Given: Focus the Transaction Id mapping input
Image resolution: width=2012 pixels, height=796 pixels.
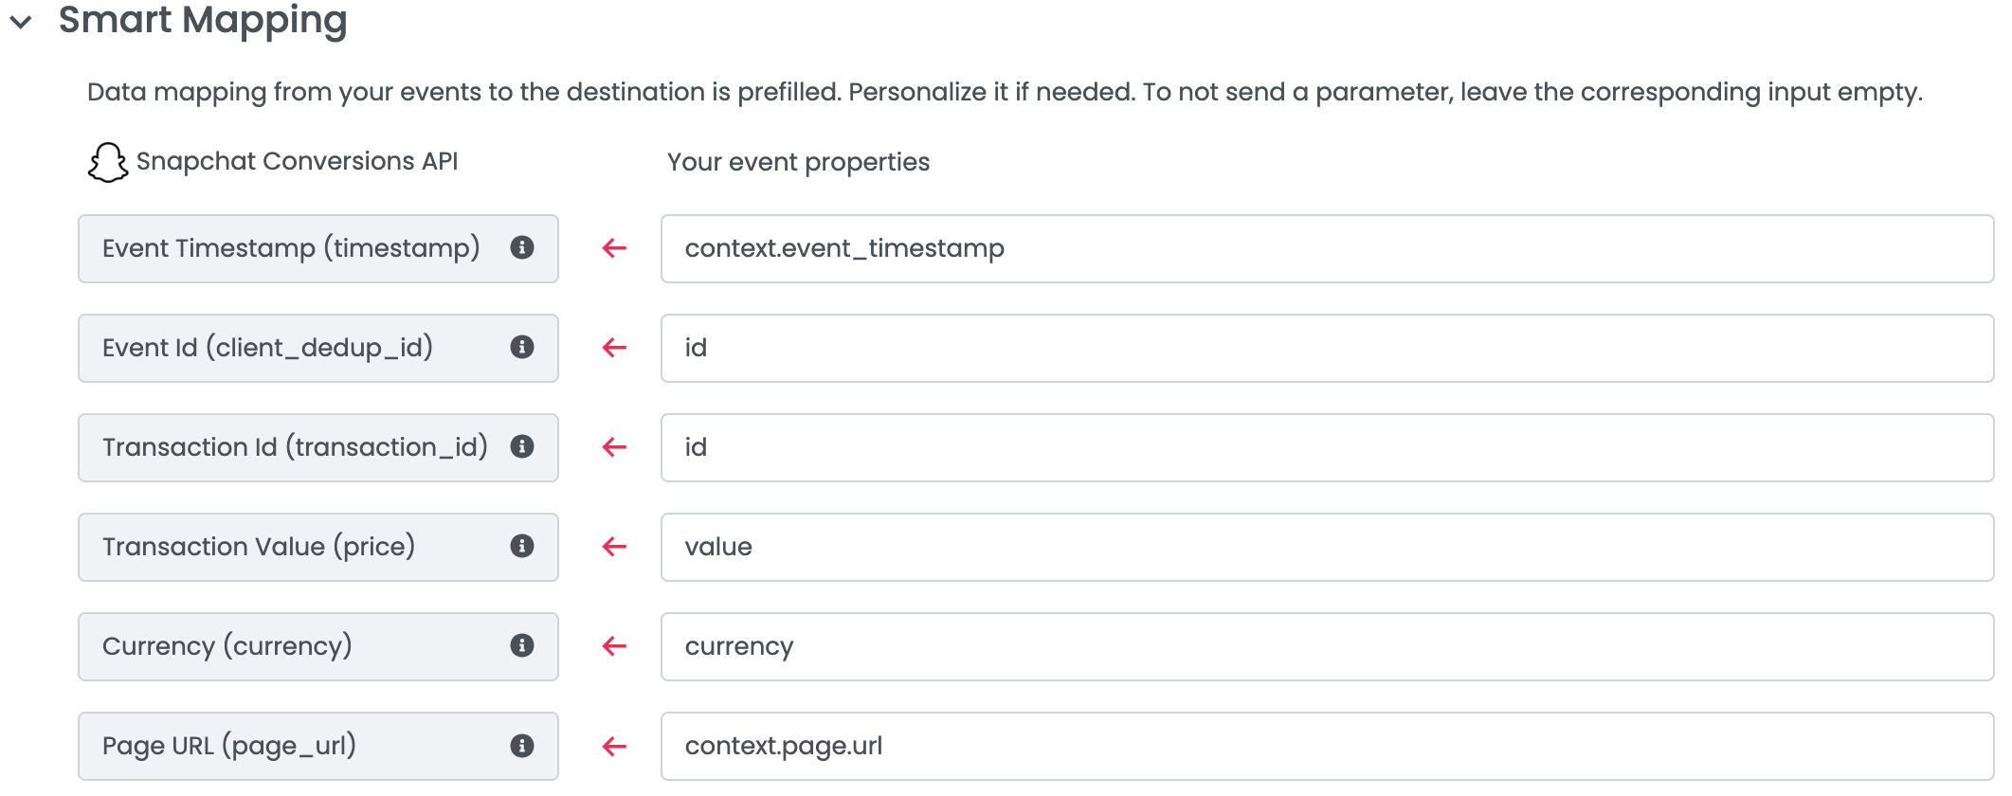Looking at the screenshot, I should click(1327, 447).
